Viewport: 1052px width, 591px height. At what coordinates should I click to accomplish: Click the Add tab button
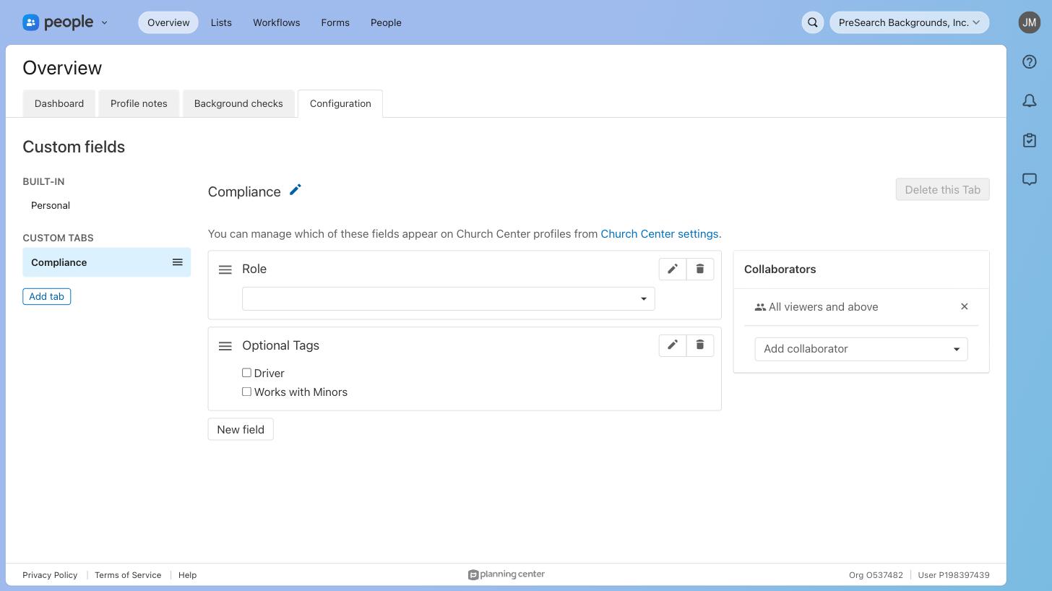tap(47, 296)
